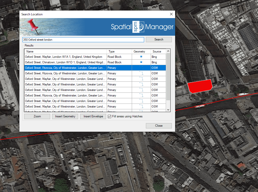Image resolution: width=258 pixels, height=192 pixels.
Task: Sort results by the Name column header
Action: tap(66, 52)
